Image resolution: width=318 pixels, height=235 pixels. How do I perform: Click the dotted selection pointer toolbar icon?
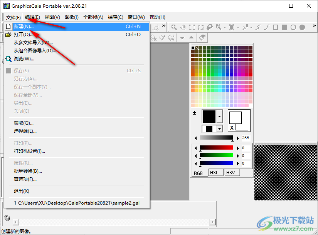click(155, 27)
